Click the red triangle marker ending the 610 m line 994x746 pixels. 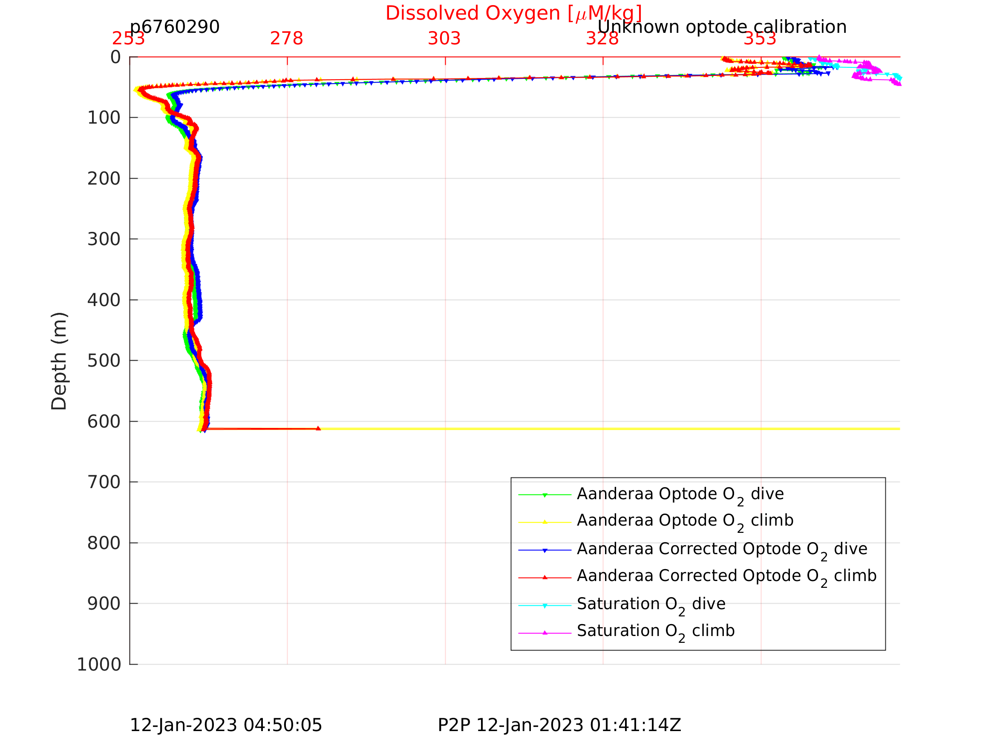point(318,428)
